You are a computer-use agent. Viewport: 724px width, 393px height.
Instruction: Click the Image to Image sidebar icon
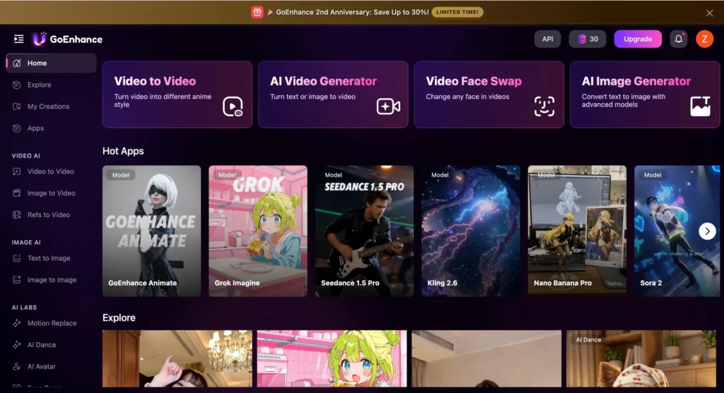pos(17,280)
